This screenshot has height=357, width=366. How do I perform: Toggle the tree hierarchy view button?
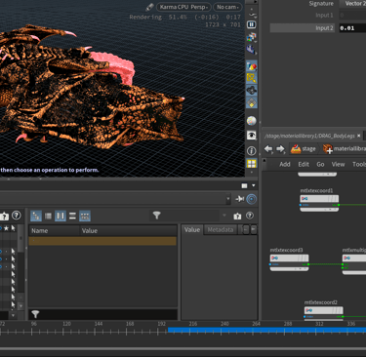(36, 216)
